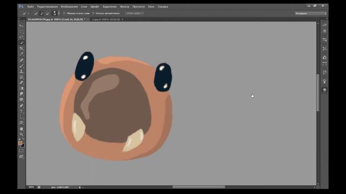The image size is (346, 194).
Task: Open the status bar info arrow menu
Action: pyautogui.click(x=79, y=188)
